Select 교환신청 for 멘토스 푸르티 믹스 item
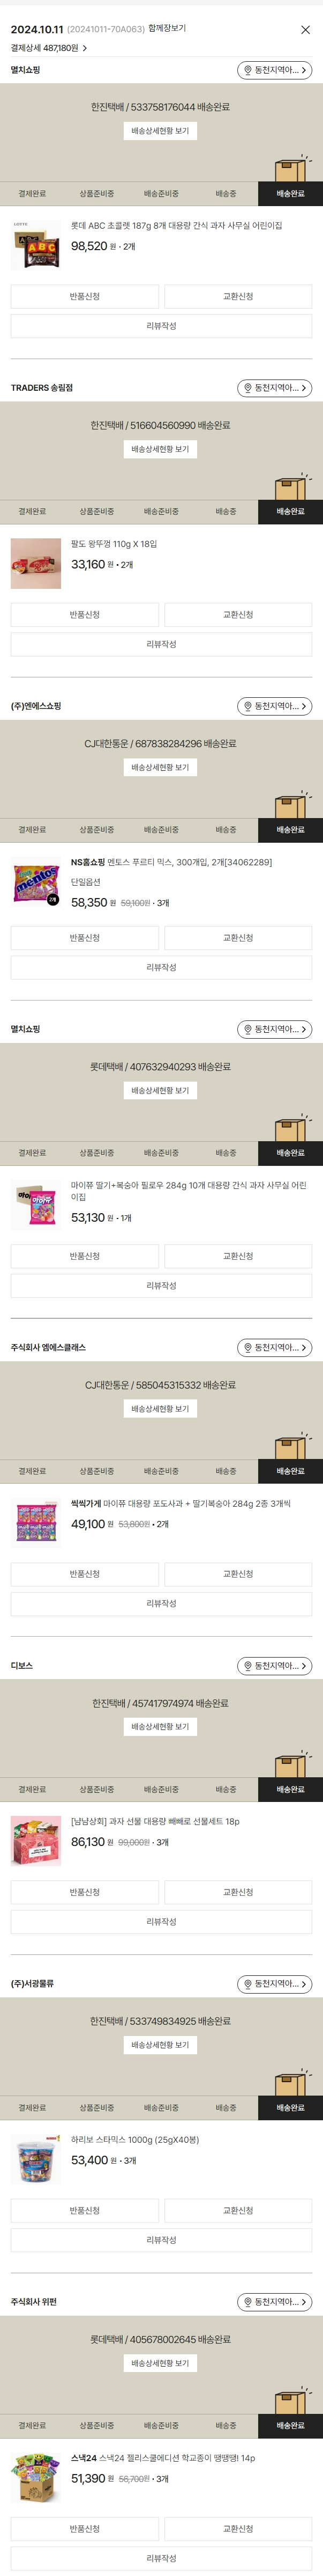This screenshot has height=2576, width=323. tap(238, 938)
